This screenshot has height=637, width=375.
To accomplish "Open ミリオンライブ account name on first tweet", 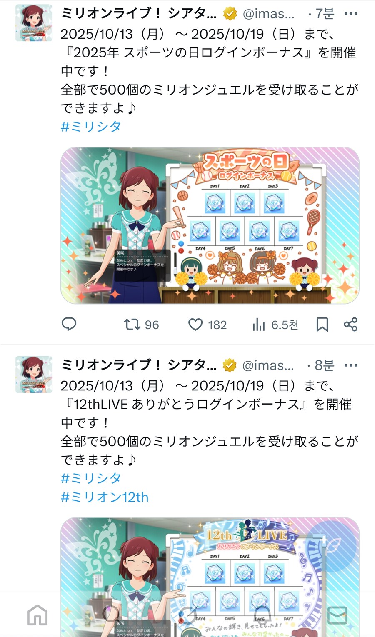I will 139,14.
